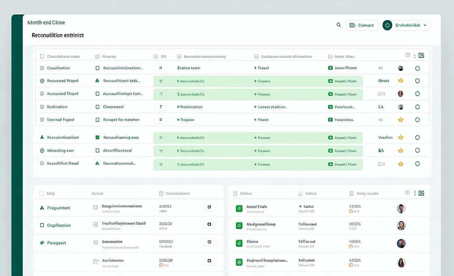Tick the Esty header checkbox in lower-left table
Viewport: 454px width, 276px height.
(41, 193)
